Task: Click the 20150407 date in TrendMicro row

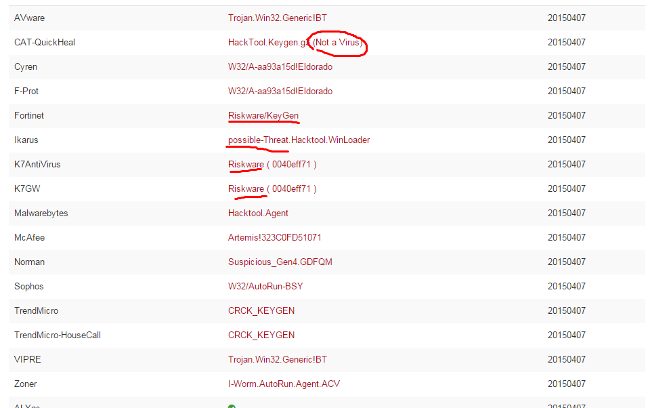Action: pyautogui.click(x=567, y=310)
